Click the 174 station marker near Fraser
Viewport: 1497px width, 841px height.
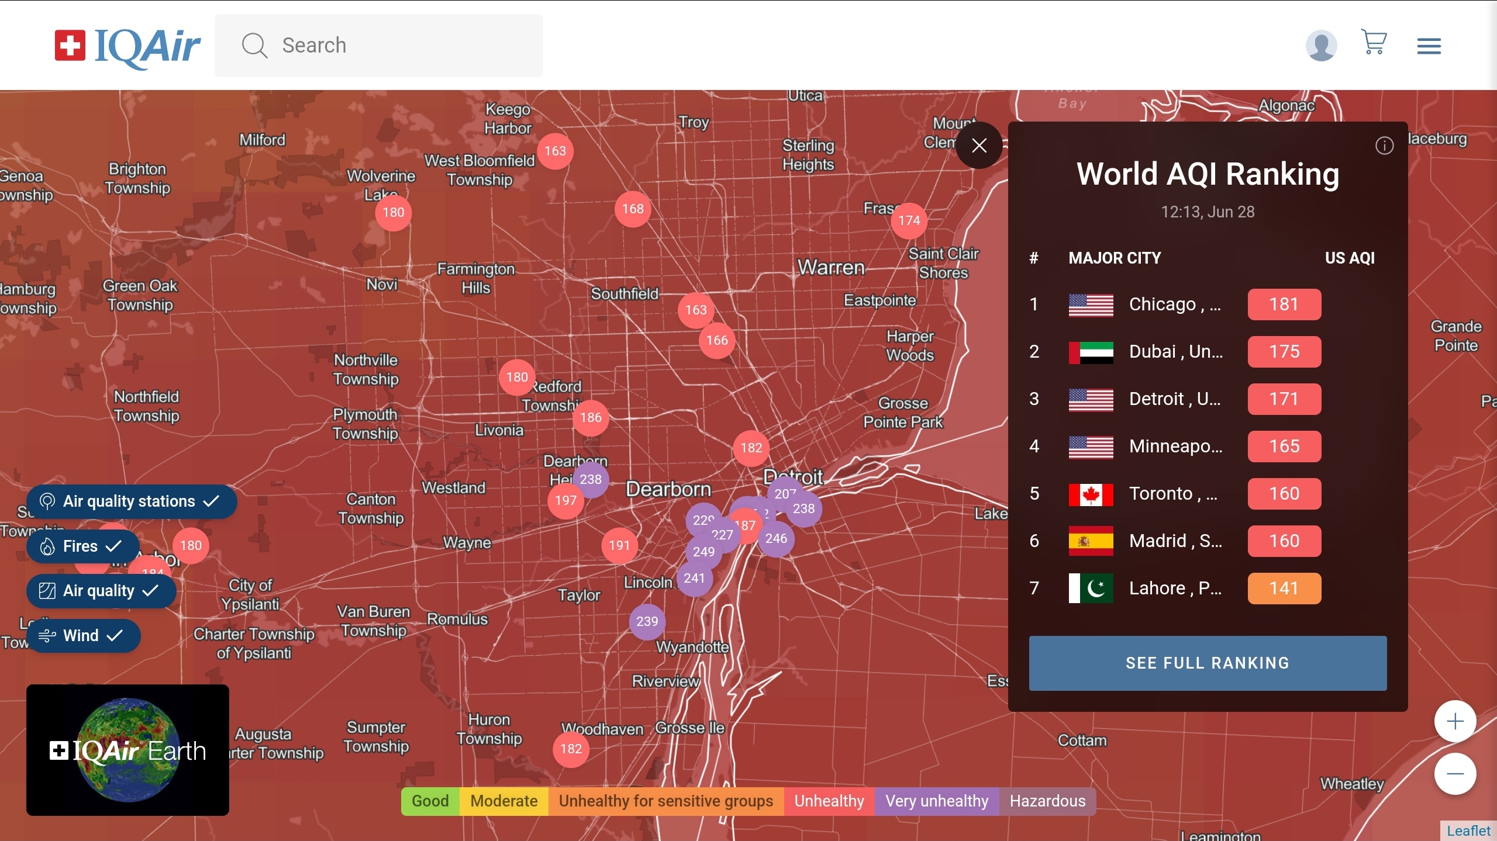point(909,220)
